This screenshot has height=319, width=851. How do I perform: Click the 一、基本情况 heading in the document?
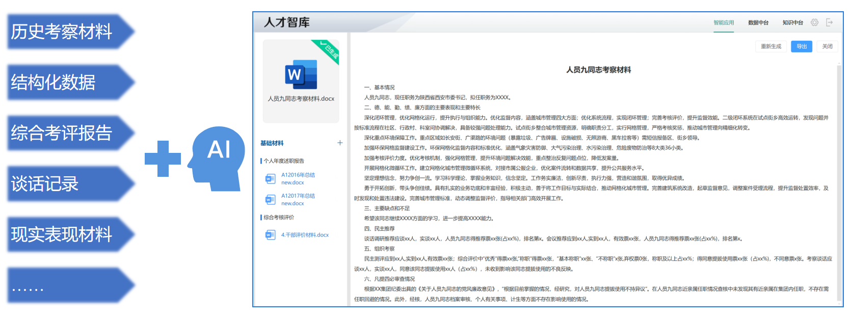380,88
